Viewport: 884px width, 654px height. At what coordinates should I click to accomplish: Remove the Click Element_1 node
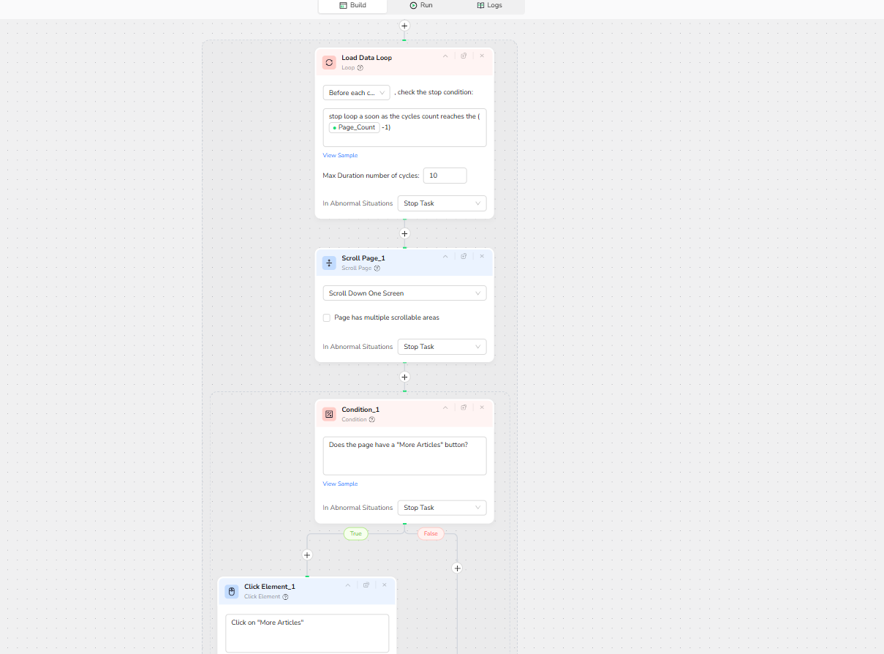point(385,585)
